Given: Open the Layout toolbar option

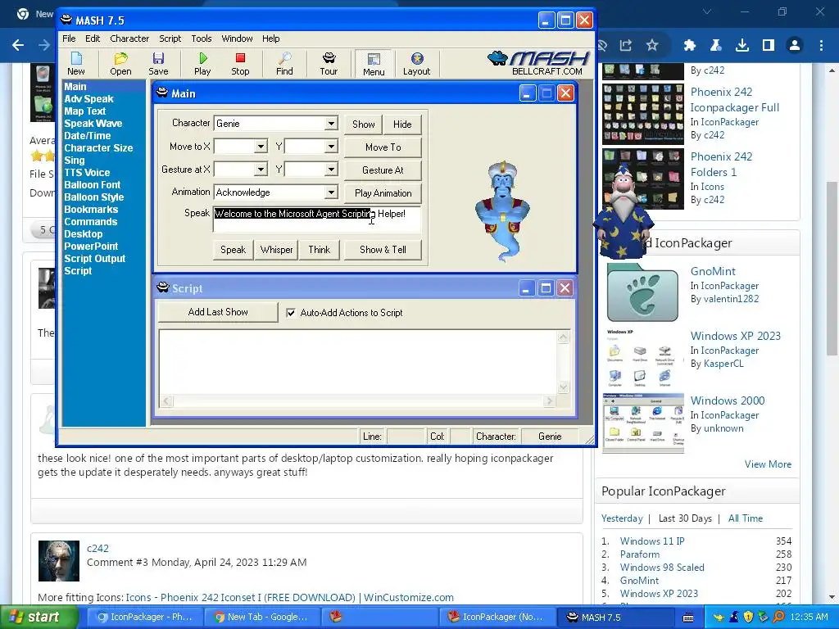Looking at the screenshot, I should [x=417, y=64].
